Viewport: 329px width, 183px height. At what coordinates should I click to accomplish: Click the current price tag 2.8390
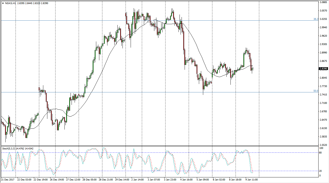(323, 69)
